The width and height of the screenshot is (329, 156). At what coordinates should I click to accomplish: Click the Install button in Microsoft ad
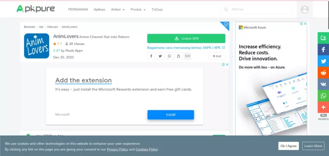[x=170, y=115]
